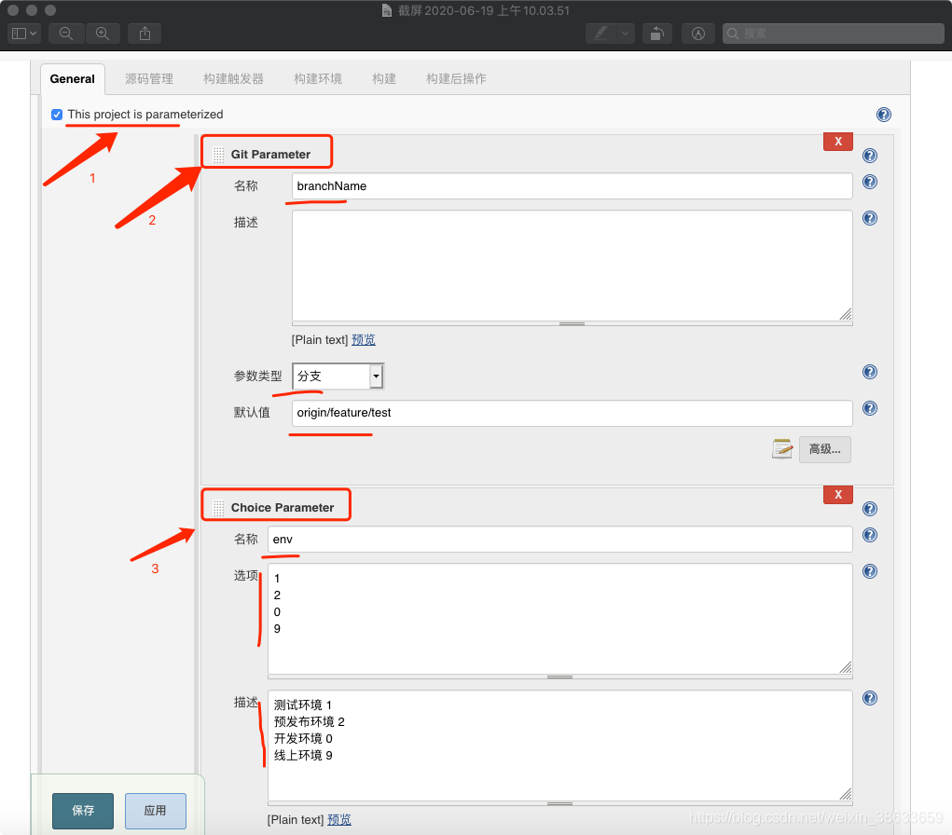The image size is (952, 835).
Task: Expand highlight pen dropdown arrow
Action: pos(626,34)
